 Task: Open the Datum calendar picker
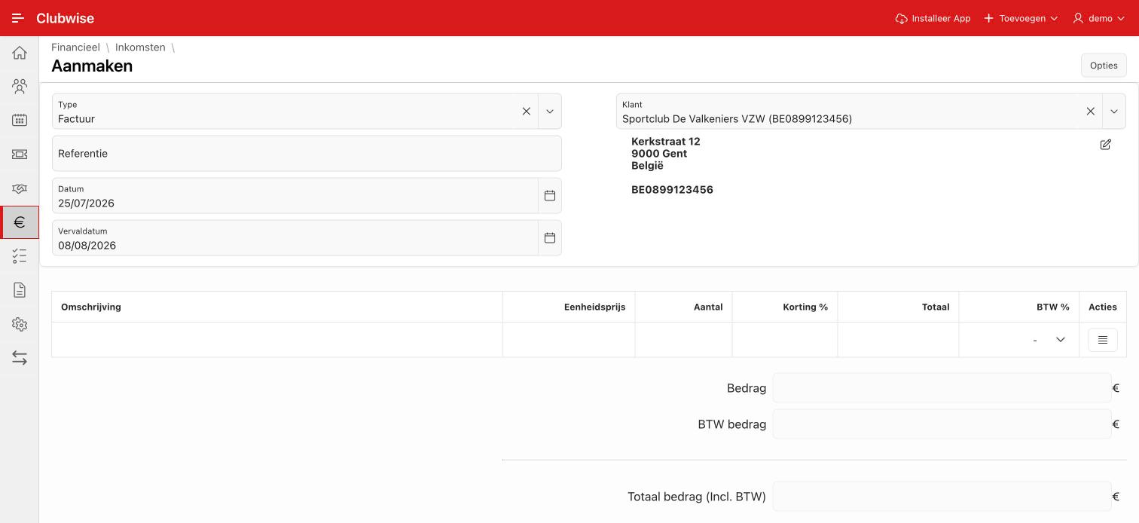point(550,196)
